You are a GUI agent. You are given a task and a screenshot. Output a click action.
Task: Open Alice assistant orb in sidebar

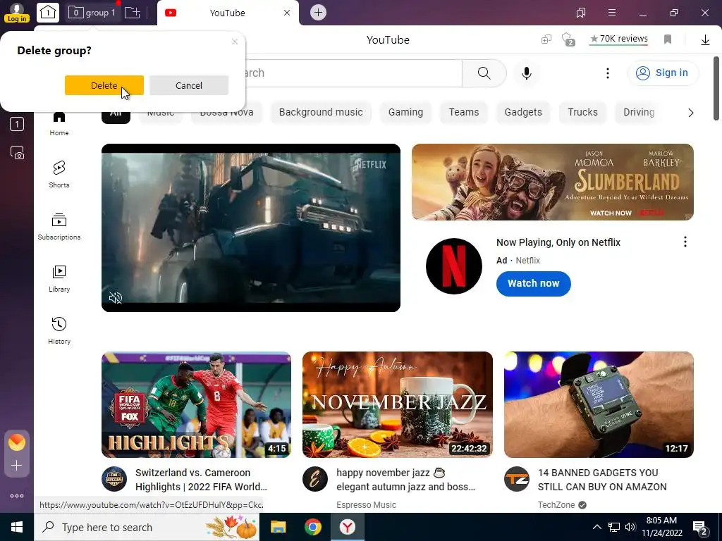(x=17, y=442)
